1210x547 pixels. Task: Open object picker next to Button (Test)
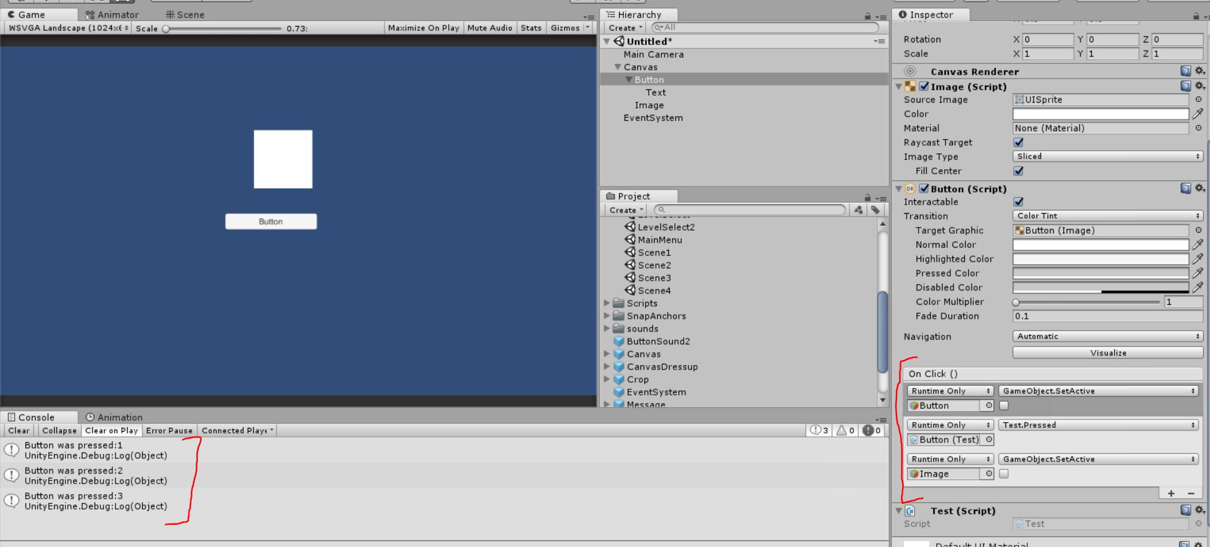pos(988,440)
